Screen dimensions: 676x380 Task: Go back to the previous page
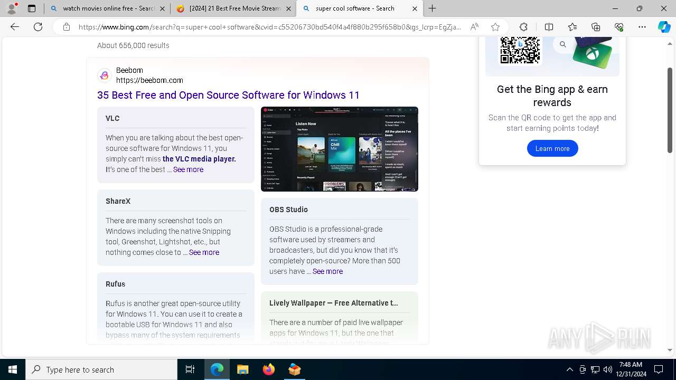[15, 27]
